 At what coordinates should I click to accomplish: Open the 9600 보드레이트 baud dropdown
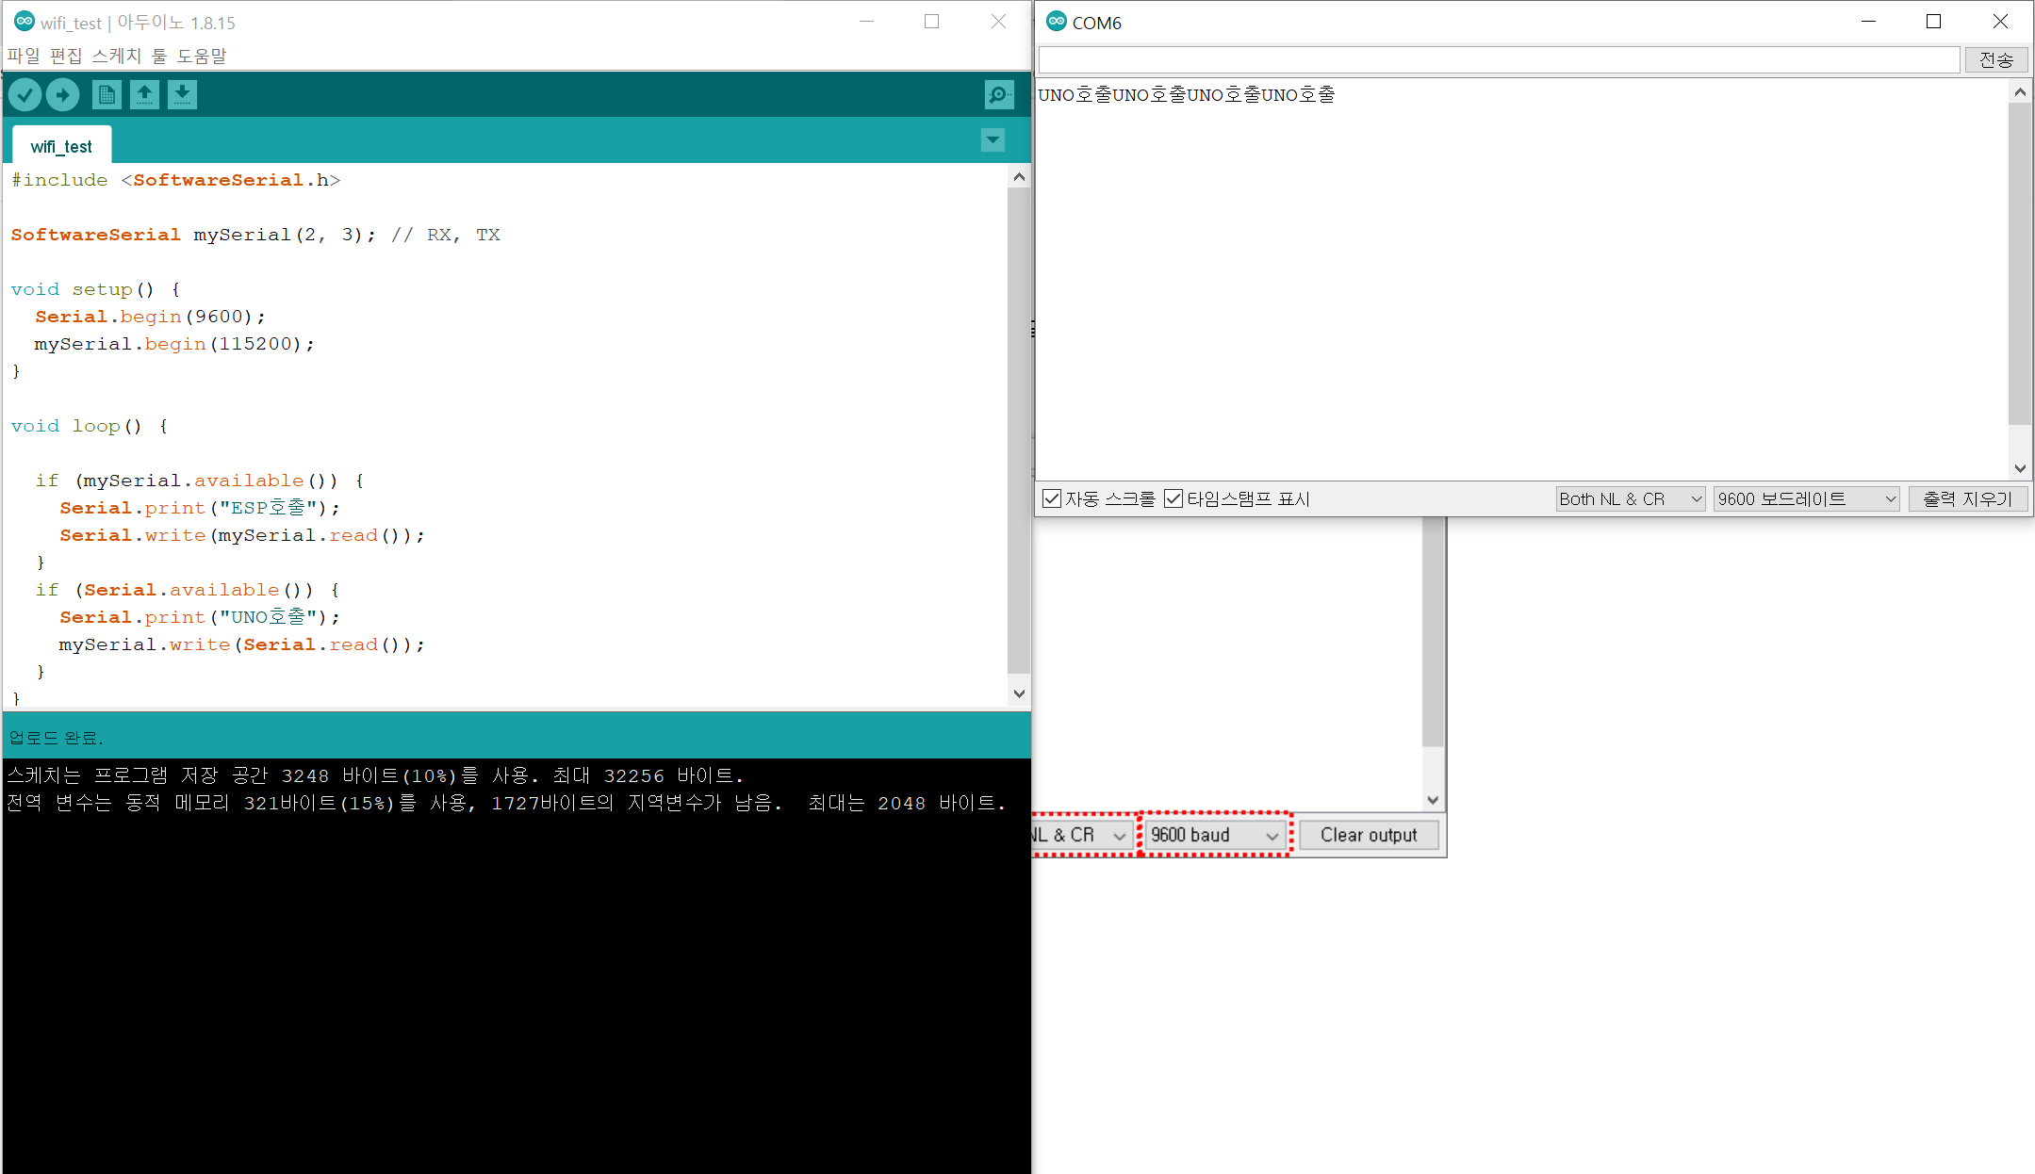(1805, 498)
